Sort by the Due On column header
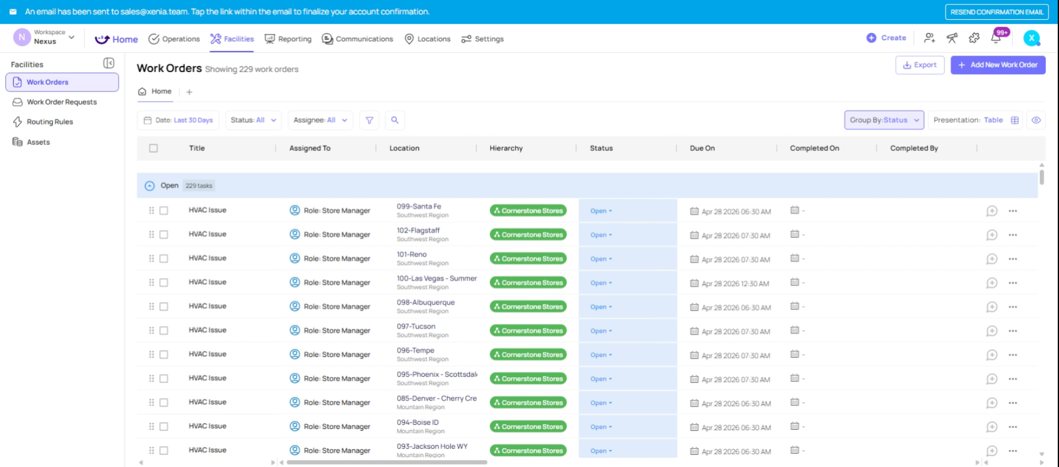 click(702, 148)
